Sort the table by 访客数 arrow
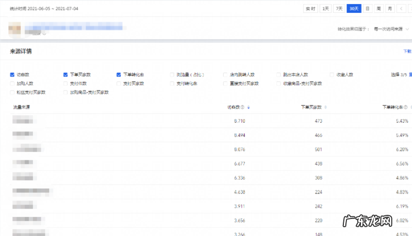Screen dimensions: 412x236 coord(248,107)
